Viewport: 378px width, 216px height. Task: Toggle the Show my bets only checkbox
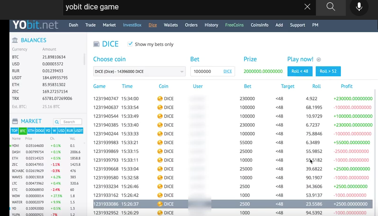130,44
